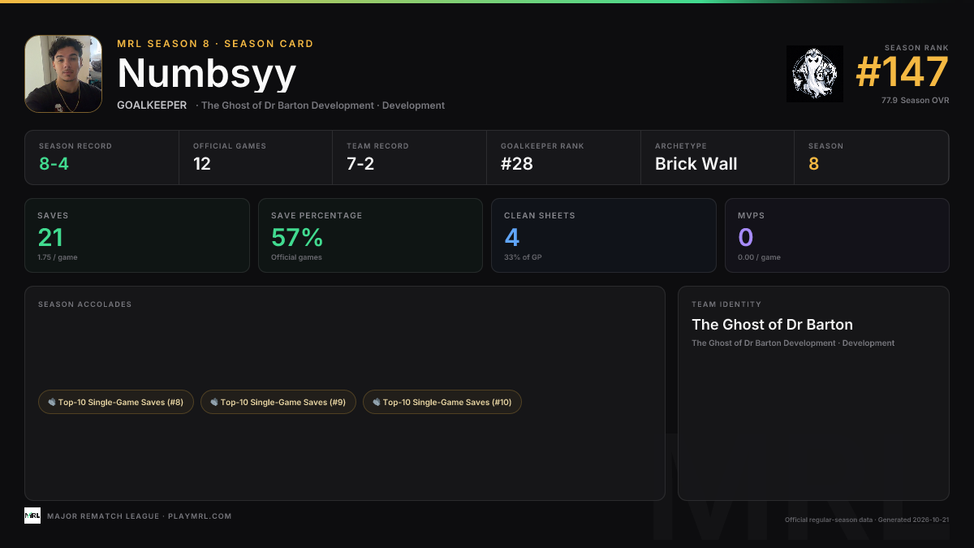The height and width of the screenshot is (548, 974).
Task: Click the "SEASON ACCOLADES" section label
Action: (85, 304)
